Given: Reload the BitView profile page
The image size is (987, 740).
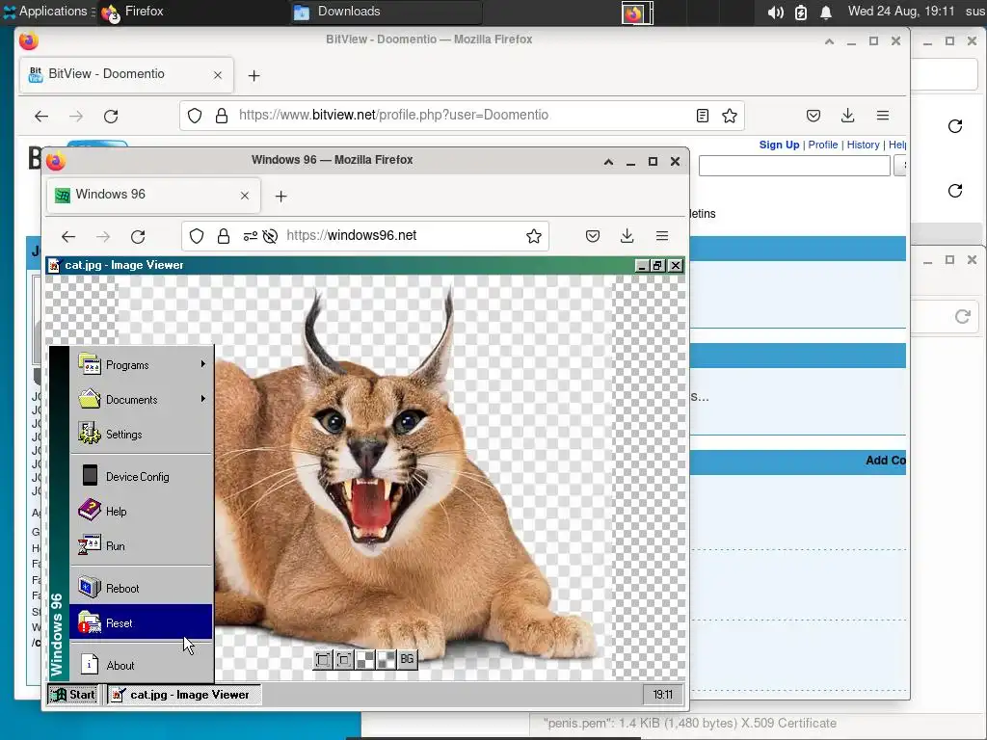Looking at the screenshot, I should click(111, 116).
